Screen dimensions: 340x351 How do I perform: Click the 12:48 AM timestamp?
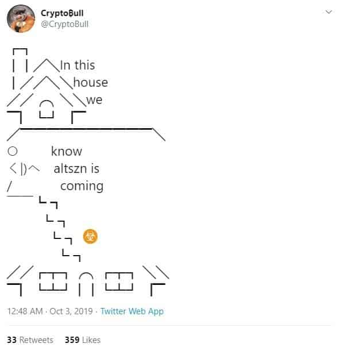[x=25, y=311]
